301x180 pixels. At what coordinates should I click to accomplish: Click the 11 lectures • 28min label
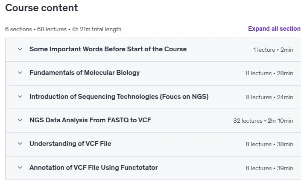pos(269,73)
